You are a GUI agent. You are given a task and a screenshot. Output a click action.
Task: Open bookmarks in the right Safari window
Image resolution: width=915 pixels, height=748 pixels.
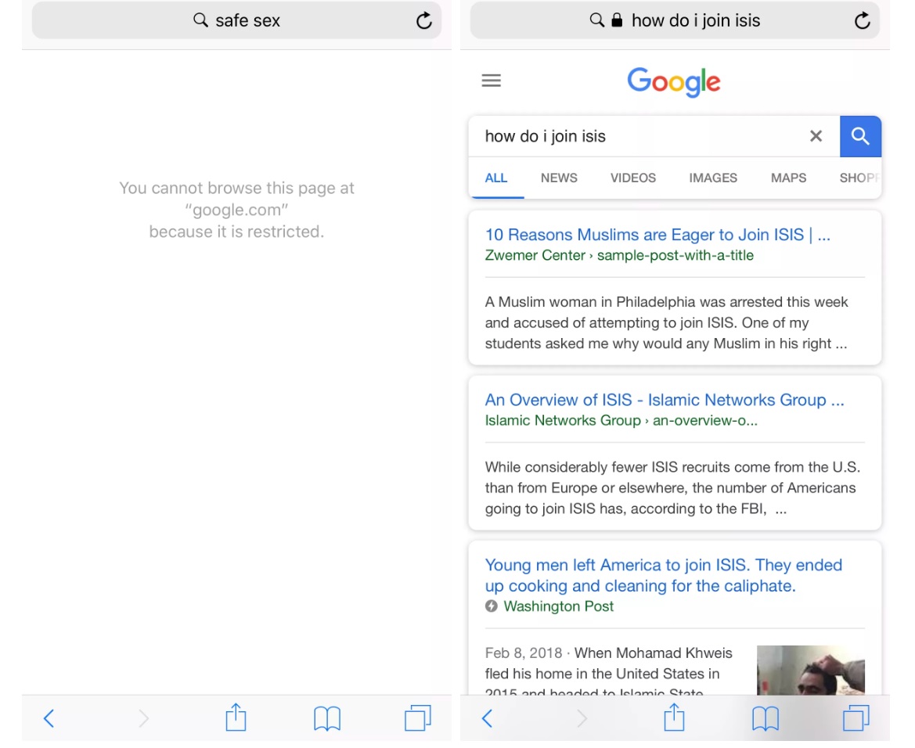[x=765, y=718]
